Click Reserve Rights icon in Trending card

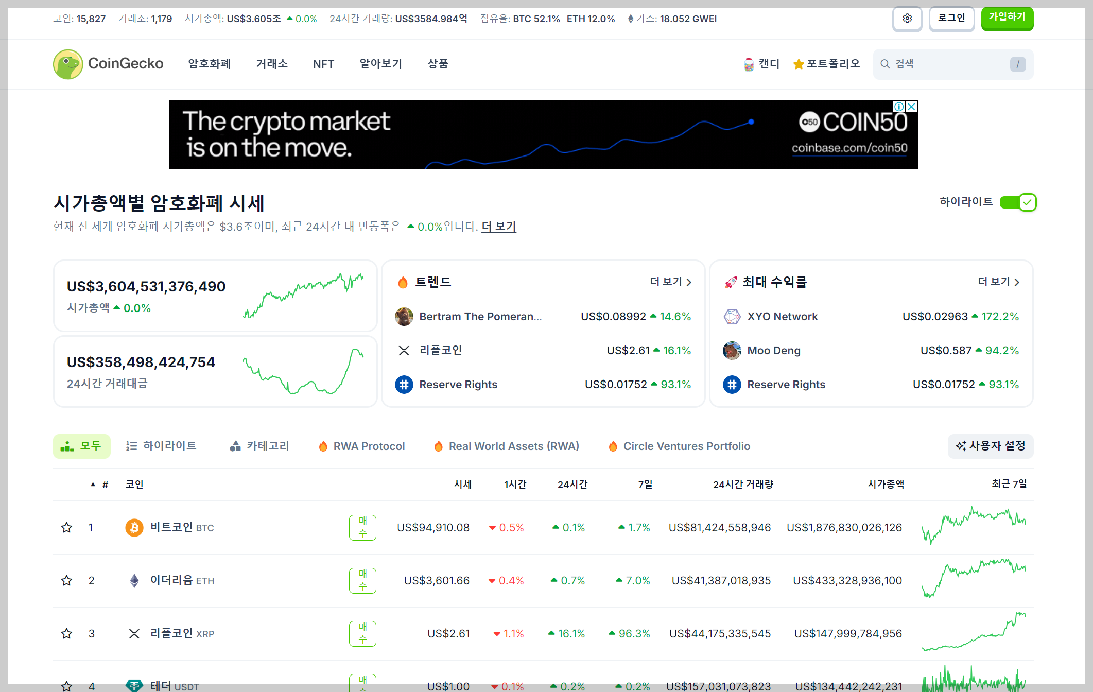(404, 385)
